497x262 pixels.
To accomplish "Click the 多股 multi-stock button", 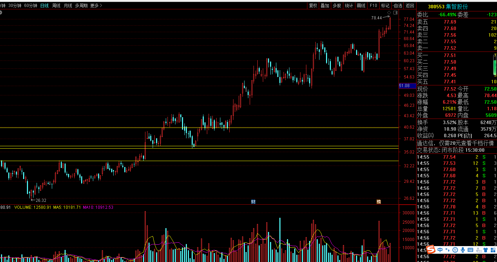I will coord(337,6).
